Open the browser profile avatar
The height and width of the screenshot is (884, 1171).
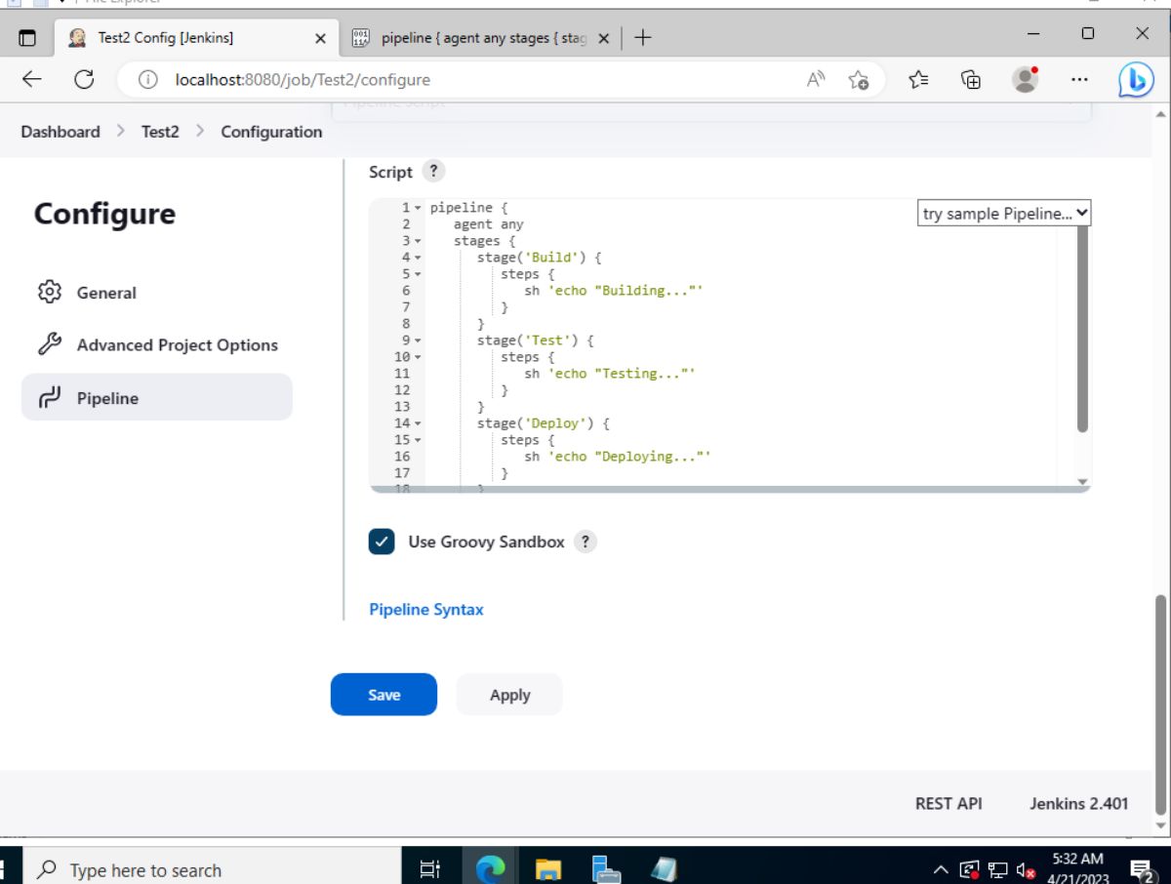coord(1025,79)
